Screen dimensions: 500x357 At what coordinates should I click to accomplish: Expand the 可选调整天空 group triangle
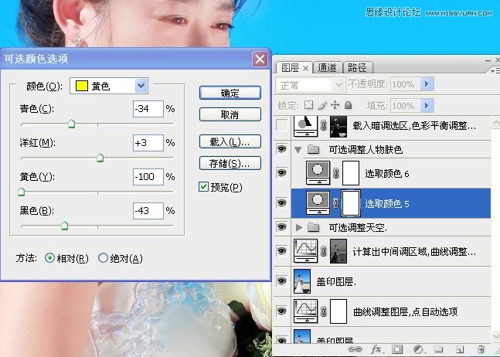299,227
